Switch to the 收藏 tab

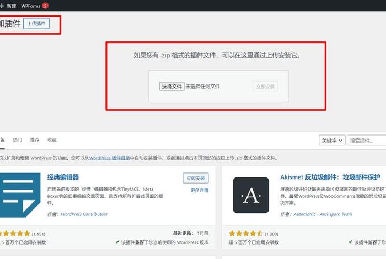(x=52, y=140)
